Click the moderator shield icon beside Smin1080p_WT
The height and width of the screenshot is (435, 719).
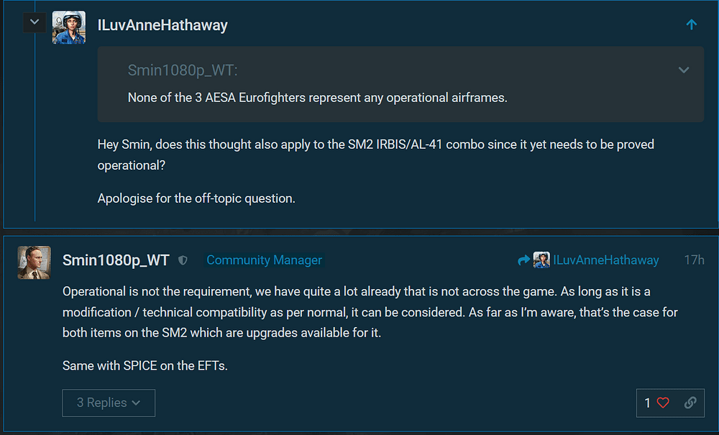183,260
